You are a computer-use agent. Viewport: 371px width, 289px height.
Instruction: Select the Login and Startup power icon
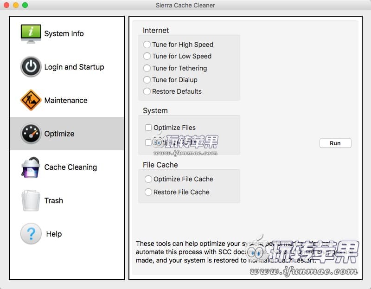31,67
